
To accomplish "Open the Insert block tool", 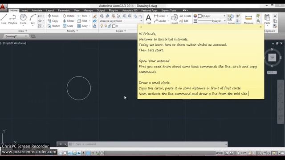I will click(x=175, y=19).
